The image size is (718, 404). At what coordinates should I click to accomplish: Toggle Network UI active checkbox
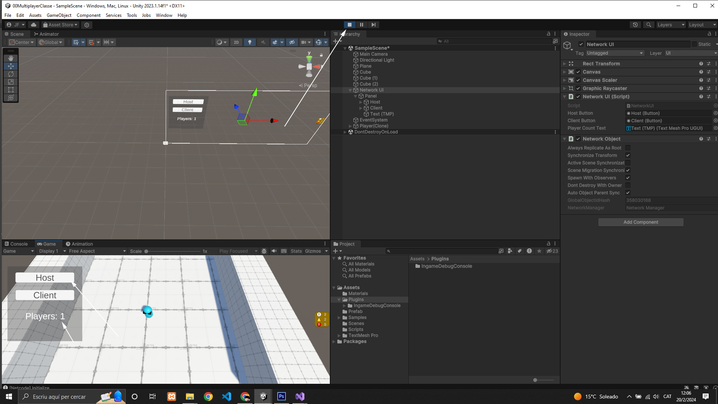pyautogui.click(x=581, y=44)
